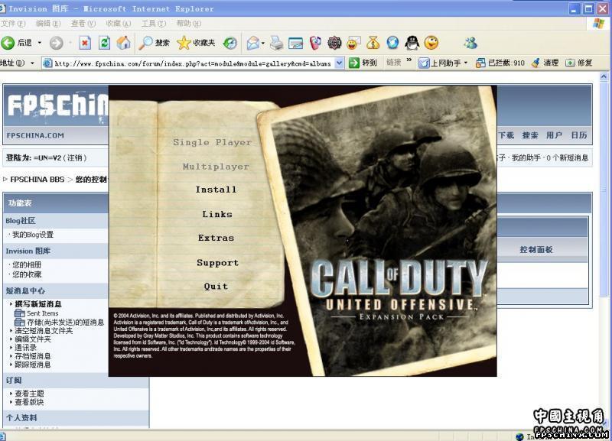Screen dimensions: 612x441
Task: Click the IE Back arrow icon
Action: (8, 43)
